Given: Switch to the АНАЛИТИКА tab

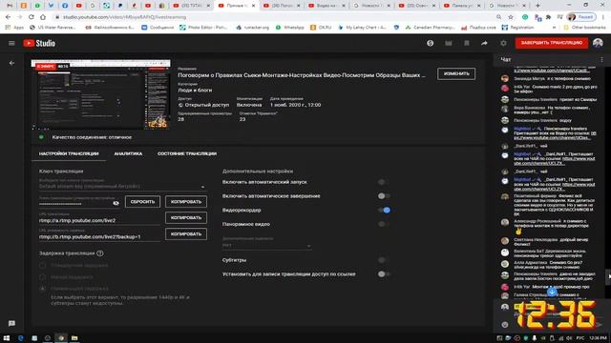Looking at the screenshot, I should [x=128, y=153].
